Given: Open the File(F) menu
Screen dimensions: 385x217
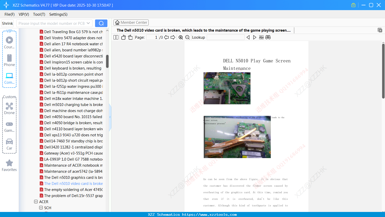Looking at the screenshot, I should coord(10,14).
